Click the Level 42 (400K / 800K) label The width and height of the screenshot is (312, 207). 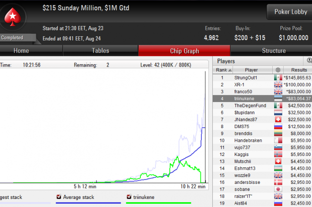coord(166,65)
